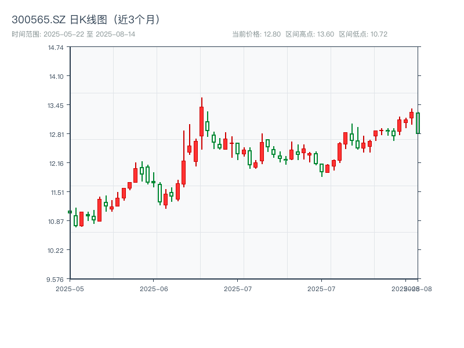Screen dimensions: 464x348
Task: Click the 区间低点 10.72 label
Action: tap(363, 34)
